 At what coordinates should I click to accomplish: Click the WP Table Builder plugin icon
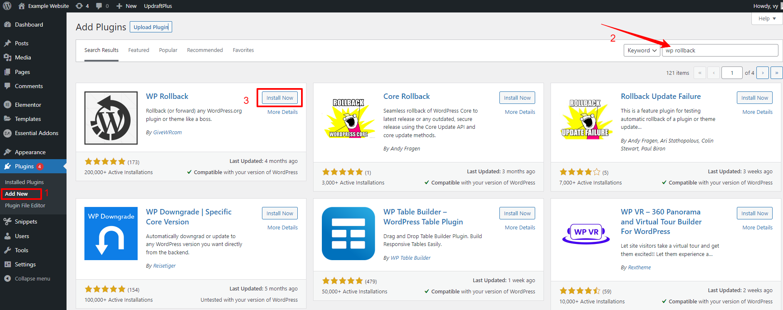348,234
